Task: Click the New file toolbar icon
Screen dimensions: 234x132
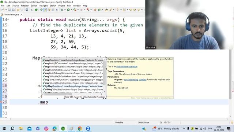Action: point(3,10)
